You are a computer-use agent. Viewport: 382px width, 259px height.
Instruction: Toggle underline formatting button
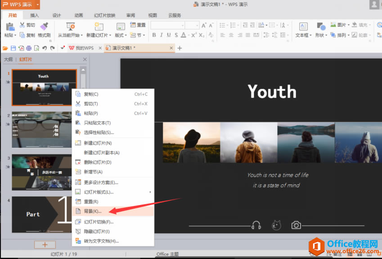169,35
